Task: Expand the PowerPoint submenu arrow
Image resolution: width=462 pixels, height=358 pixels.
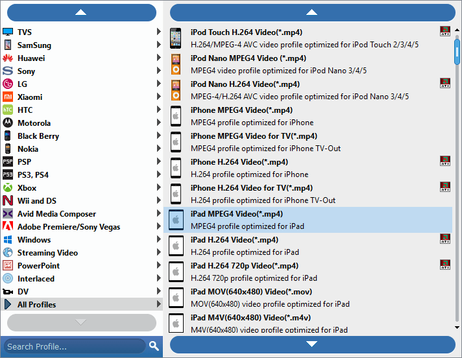Action: pos(159,265)
